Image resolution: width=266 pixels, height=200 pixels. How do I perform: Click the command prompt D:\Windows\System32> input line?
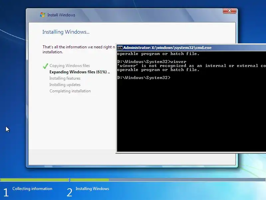[x=144, y=78]
